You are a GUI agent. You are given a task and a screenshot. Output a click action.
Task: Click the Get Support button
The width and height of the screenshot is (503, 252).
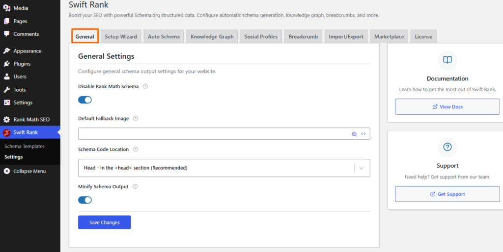447,194
